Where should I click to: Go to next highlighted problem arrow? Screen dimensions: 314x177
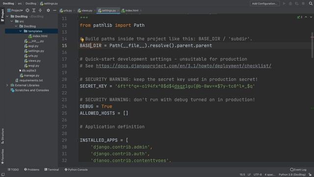[311, 17]
